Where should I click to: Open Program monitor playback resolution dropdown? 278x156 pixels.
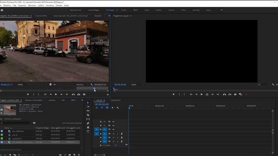263,84
